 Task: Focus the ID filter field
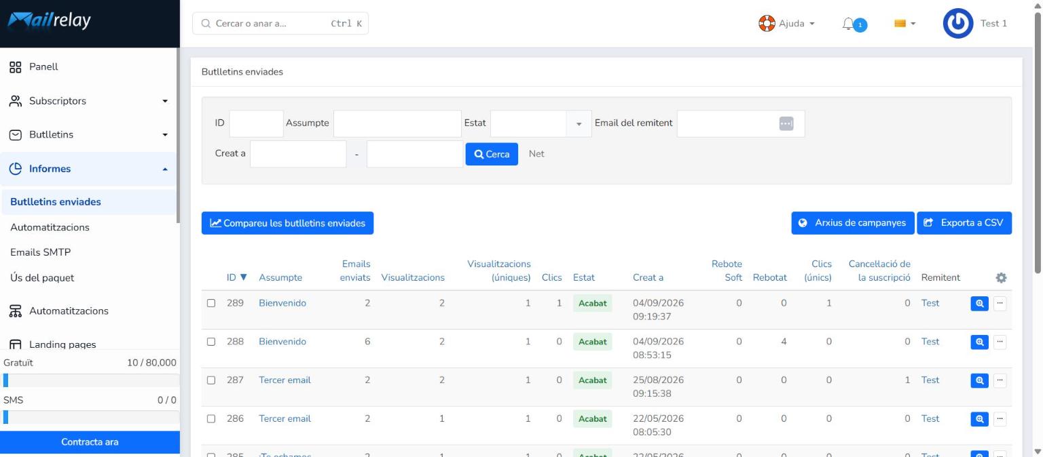tap(256, 123)
